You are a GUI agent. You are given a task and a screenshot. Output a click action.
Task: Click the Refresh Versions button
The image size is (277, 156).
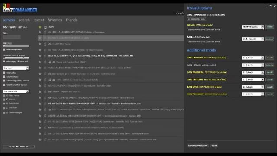(x=197, y=146)
